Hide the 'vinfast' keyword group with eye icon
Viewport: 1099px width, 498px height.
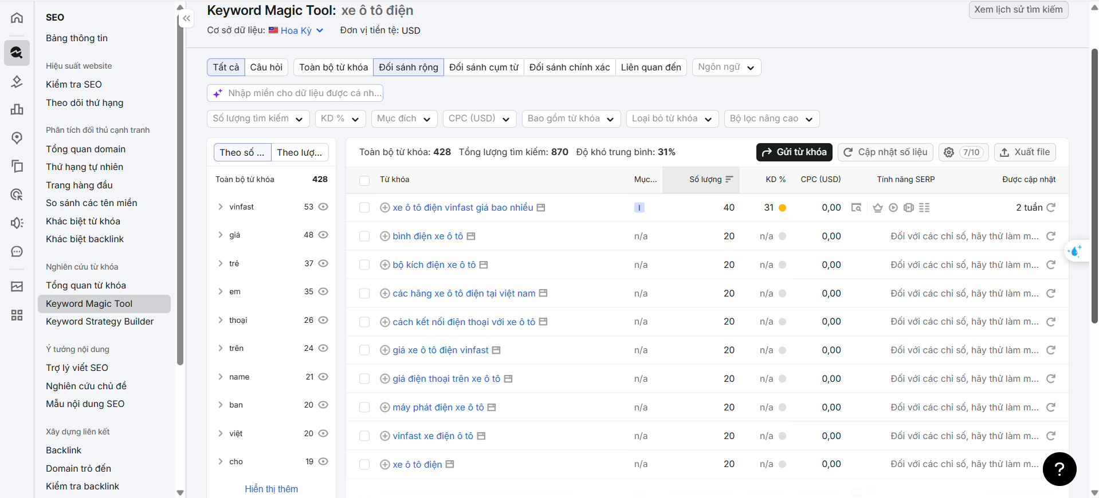(323, 207)
